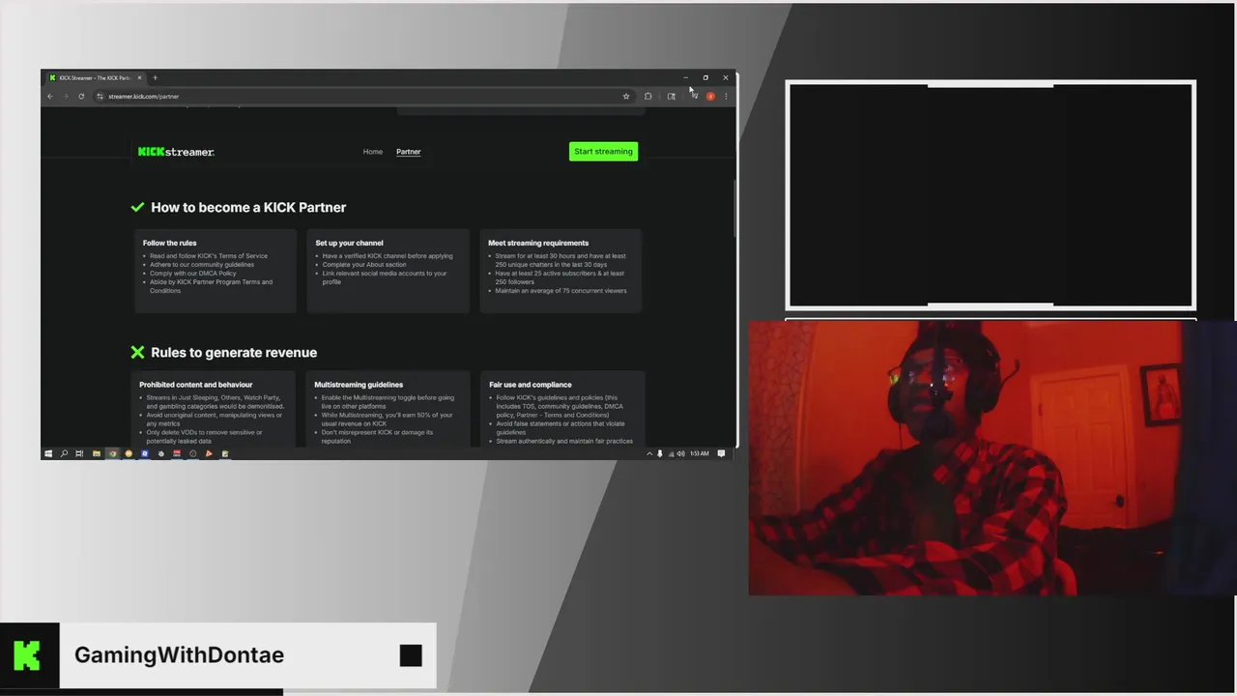Open the media control icon in Chrome toolbar
The height and width of the screenshot is (696, 1237).
[694, 97]
